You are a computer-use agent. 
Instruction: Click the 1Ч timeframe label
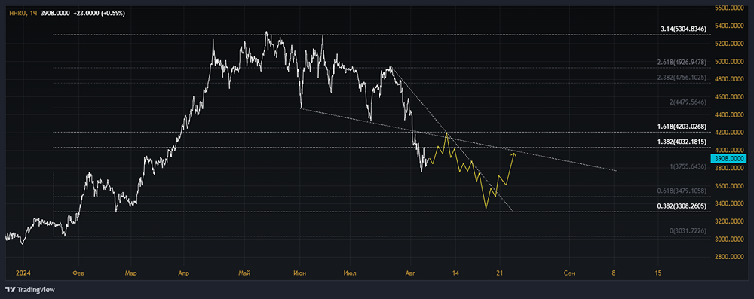coord(33,14)
